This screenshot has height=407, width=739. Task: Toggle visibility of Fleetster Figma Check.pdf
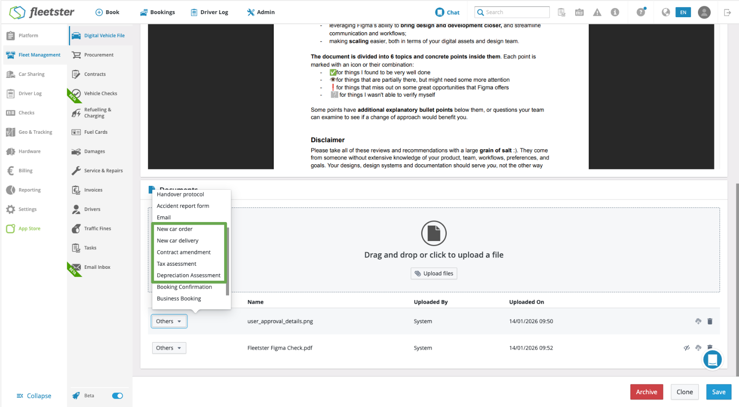tap(686, 348)
